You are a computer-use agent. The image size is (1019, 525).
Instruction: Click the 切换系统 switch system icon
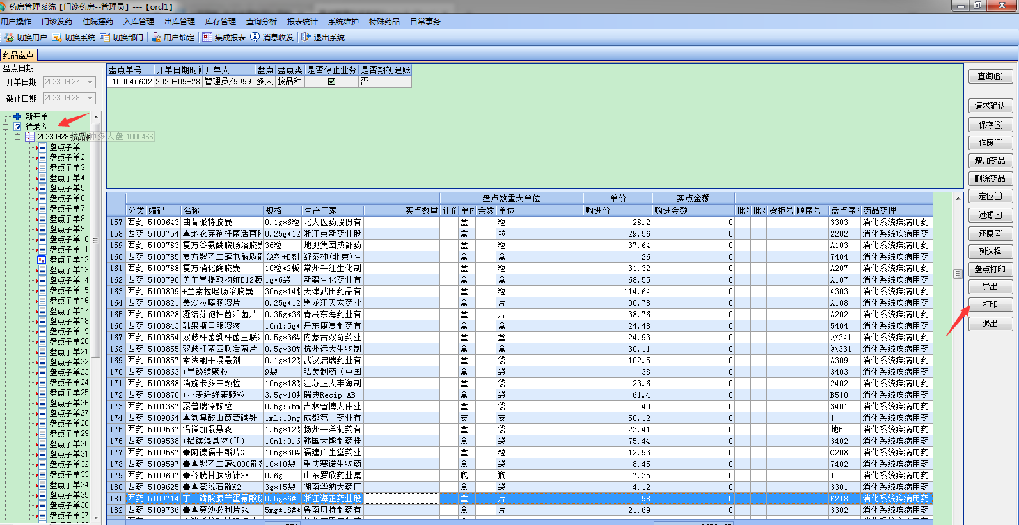click(x=57, y=38)
